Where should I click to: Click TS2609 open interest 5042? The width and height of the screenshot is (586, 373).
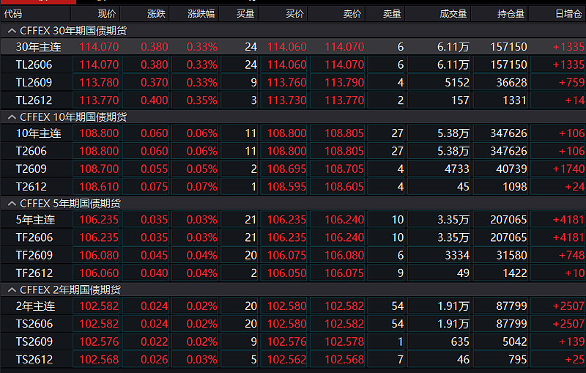pos(515,341)
